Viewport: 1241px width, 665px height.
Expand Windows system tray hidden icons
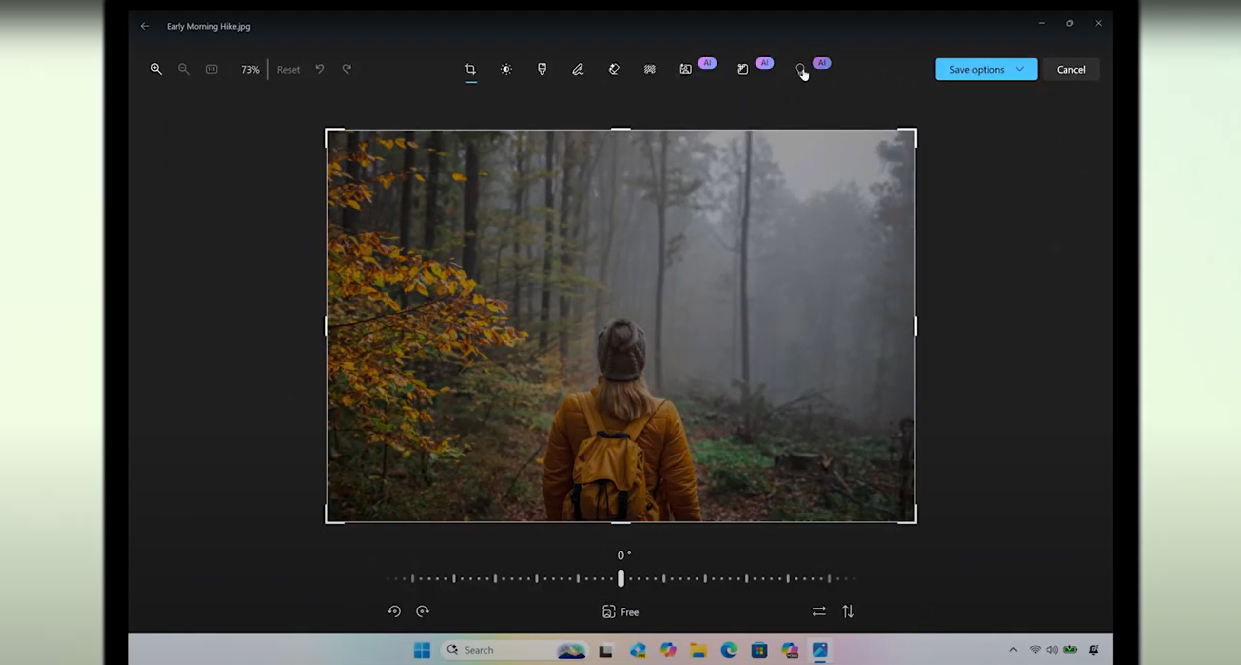pyautogui.click(x=1013, y=649)
